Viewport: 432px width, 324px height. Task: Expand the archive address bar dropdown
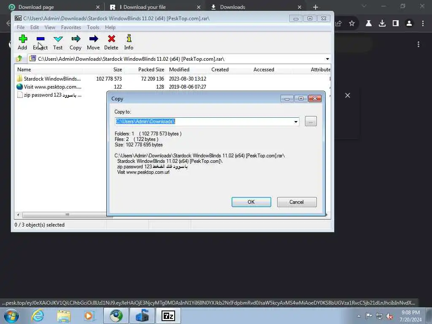pyautogui.click(x=327, y=59)
